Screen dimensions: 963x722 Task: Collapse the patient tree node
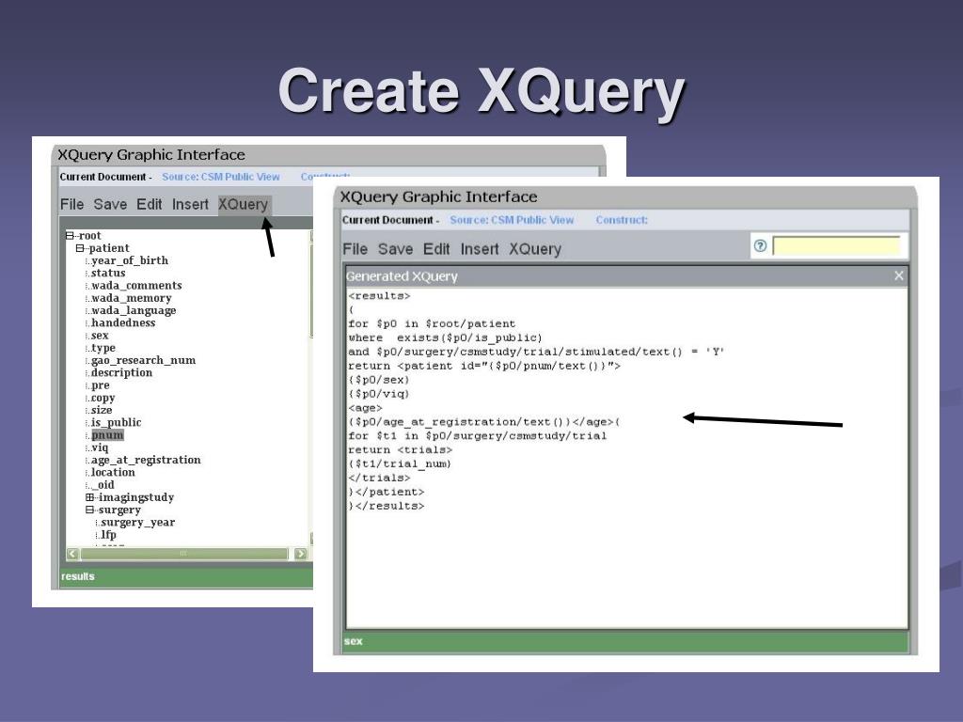pyautogui.click(x=80, y=248)
